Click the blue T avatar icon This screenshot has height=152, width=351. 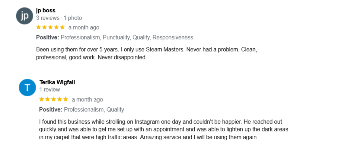[27, 87]
